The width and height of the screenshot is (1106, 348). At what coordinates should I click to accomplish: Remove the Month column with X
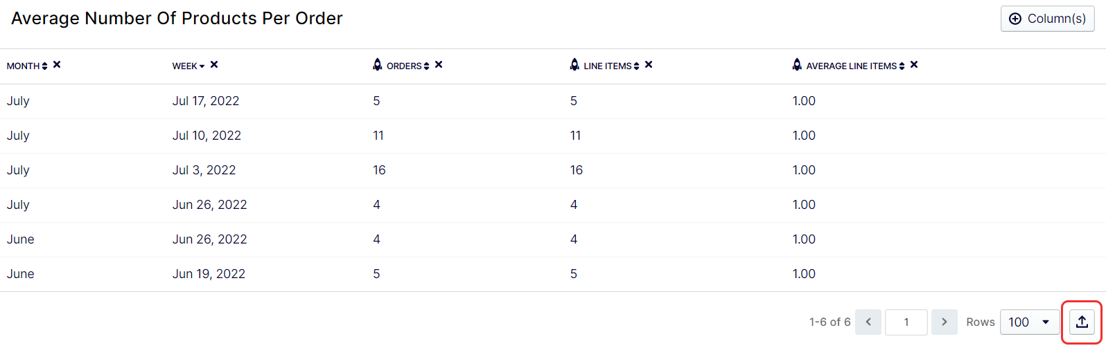[x=57, y=64]
